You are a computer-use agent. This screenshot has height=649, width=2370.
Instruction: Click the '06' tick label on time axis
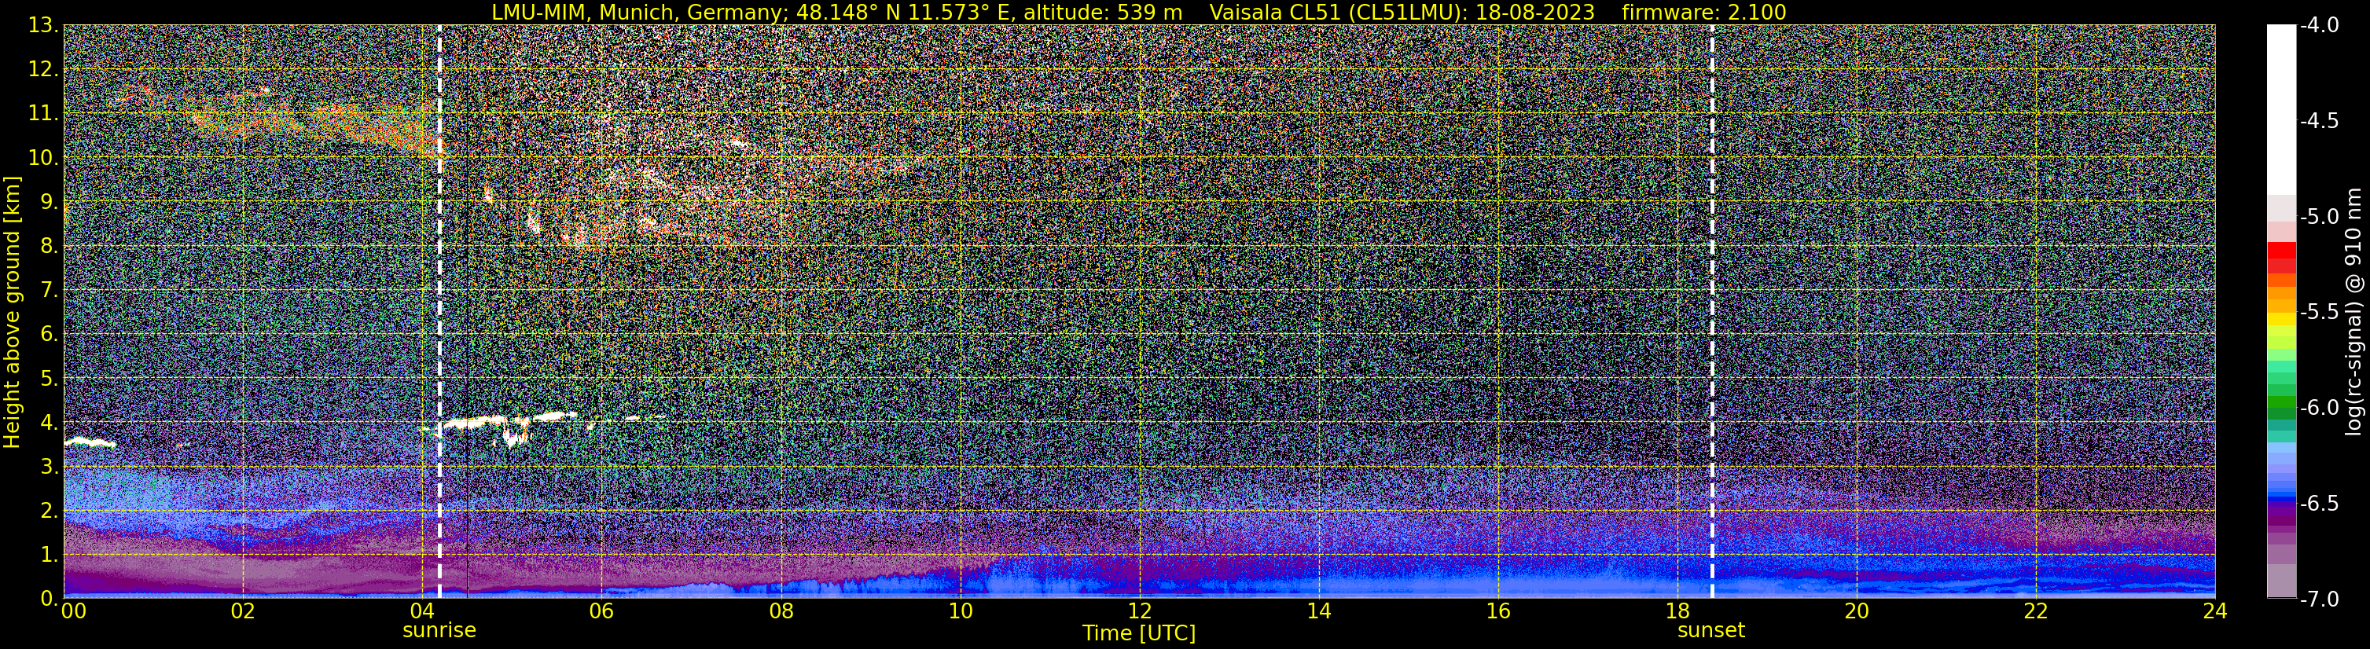(601, 611)
